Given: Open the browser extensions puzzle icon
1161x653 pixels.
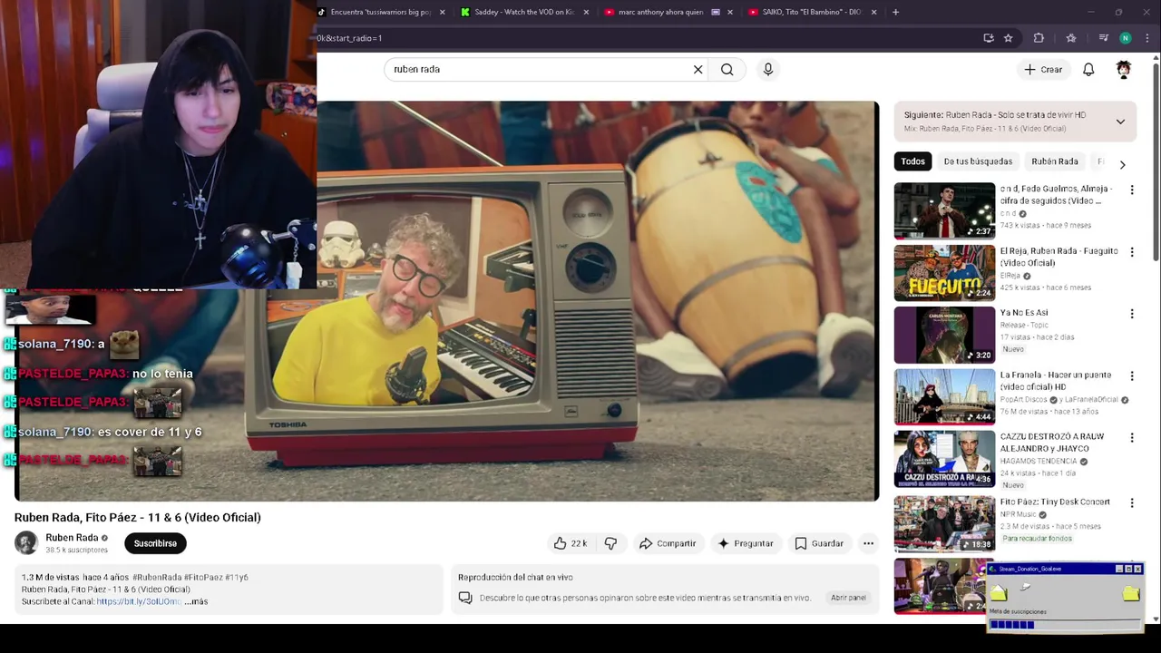Looking at the screenshot, I should (1039, 38).
